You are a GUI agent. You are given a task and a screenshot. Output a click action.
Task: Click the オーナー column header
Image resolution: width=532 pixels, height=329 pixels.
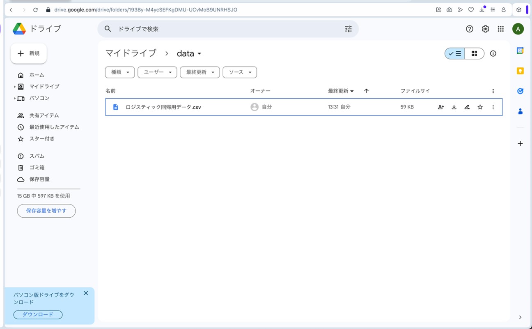pos(260,91)
